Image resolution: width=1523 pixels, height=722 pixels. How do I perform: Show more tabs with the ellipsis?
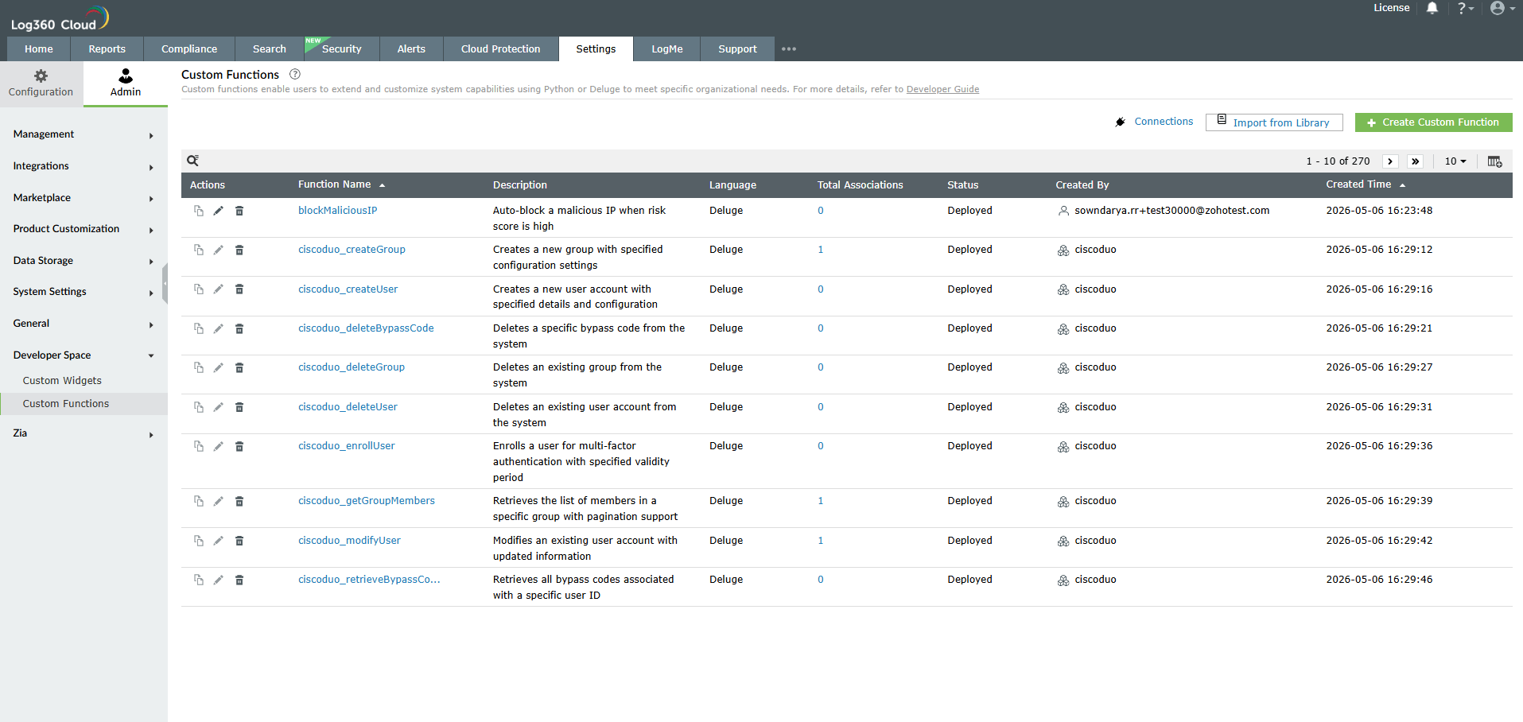(x=789, y=49)
